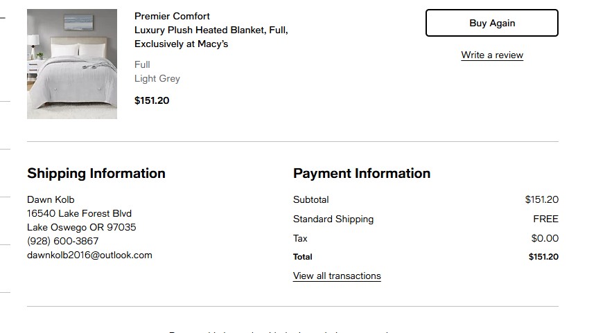
Task: Click the Subtotal label
Action: tap(311, 199)
